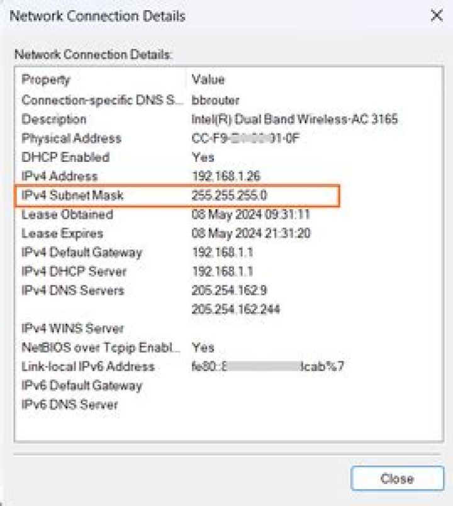Click the Property column header
Image resolution: width=453 pixels, height=506 pixels.
point(46,80)
